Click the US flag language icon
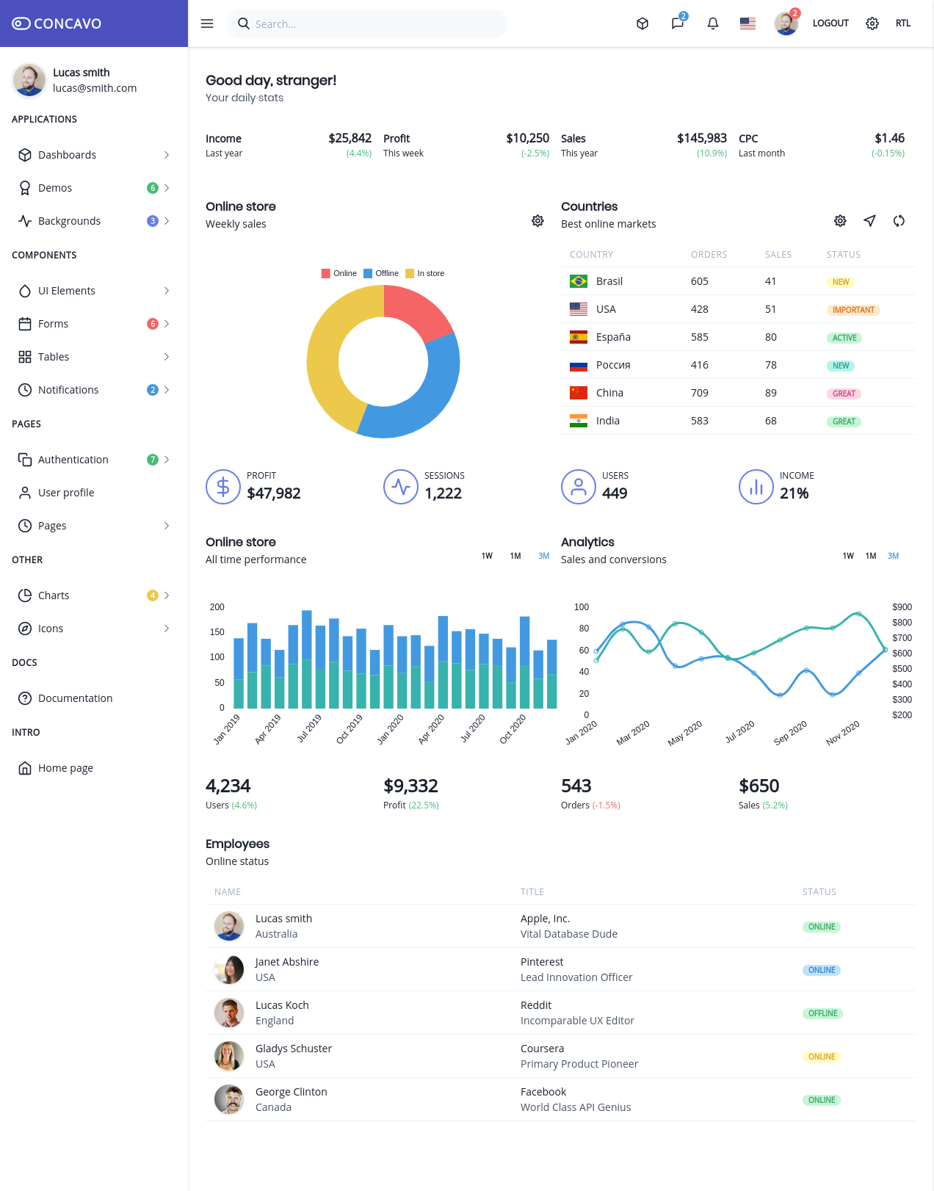 tap(748, 23)
